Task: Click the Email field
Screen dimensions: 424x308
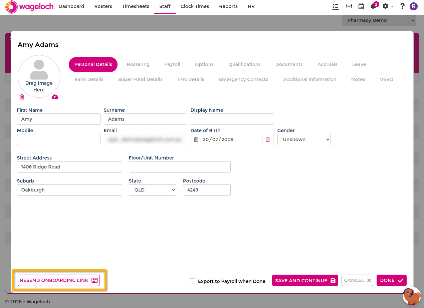Action: (146, 139)
